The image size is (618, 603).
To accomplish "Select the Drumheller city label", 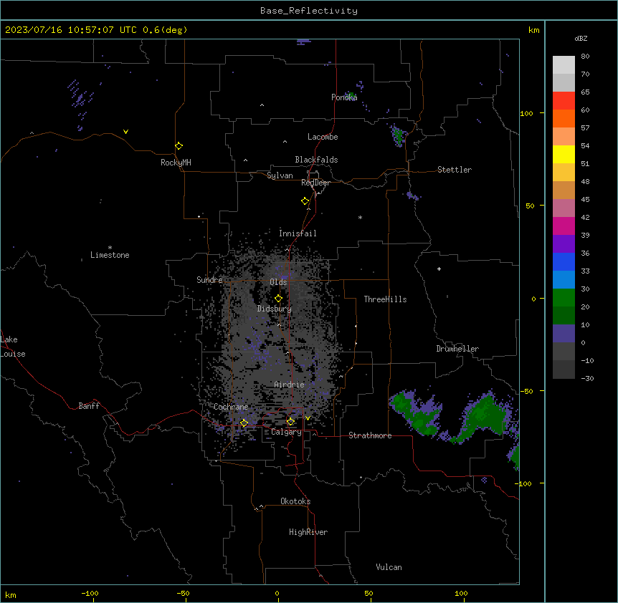I will [457, 349].
